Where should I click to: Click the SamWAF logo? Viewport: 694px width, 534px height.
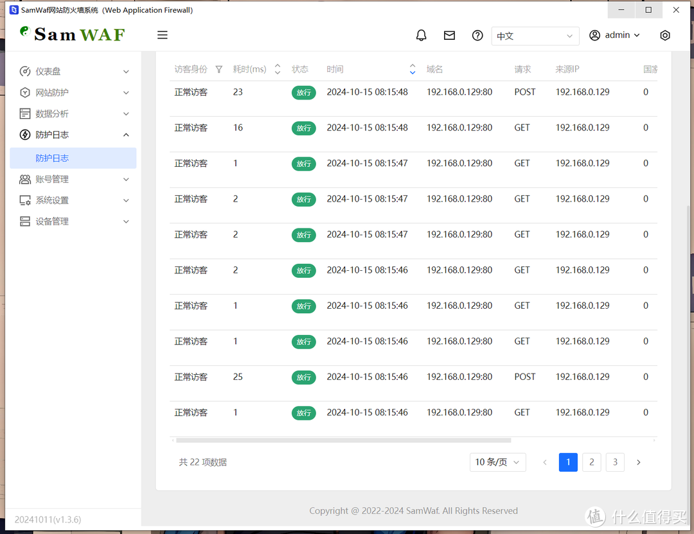[x=71, y=34]
